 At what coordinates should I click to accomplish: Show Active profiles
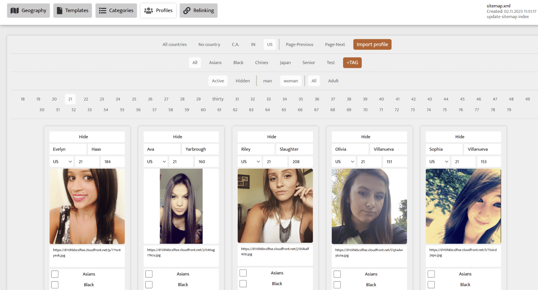(x=218, y=81)
